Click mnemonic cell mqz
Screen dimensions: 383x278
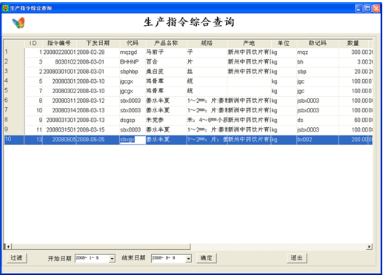(318, 52)
